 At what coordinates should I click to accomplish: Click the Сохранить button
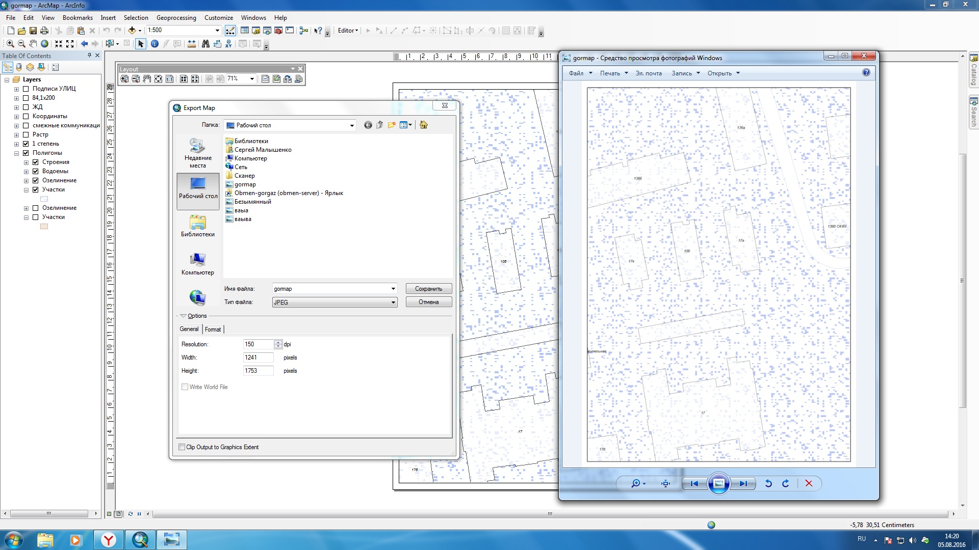point(428,289)
